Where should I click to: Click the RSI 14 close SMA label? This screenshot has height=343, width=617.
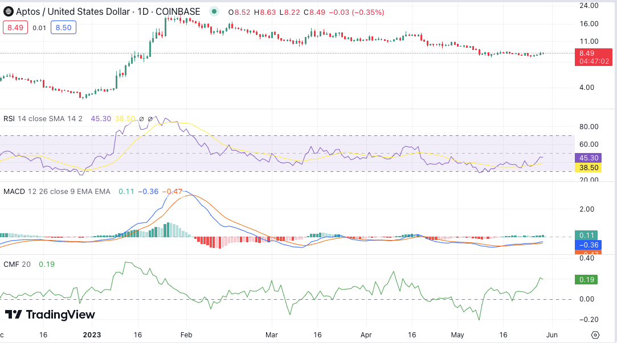coord(43,119)
